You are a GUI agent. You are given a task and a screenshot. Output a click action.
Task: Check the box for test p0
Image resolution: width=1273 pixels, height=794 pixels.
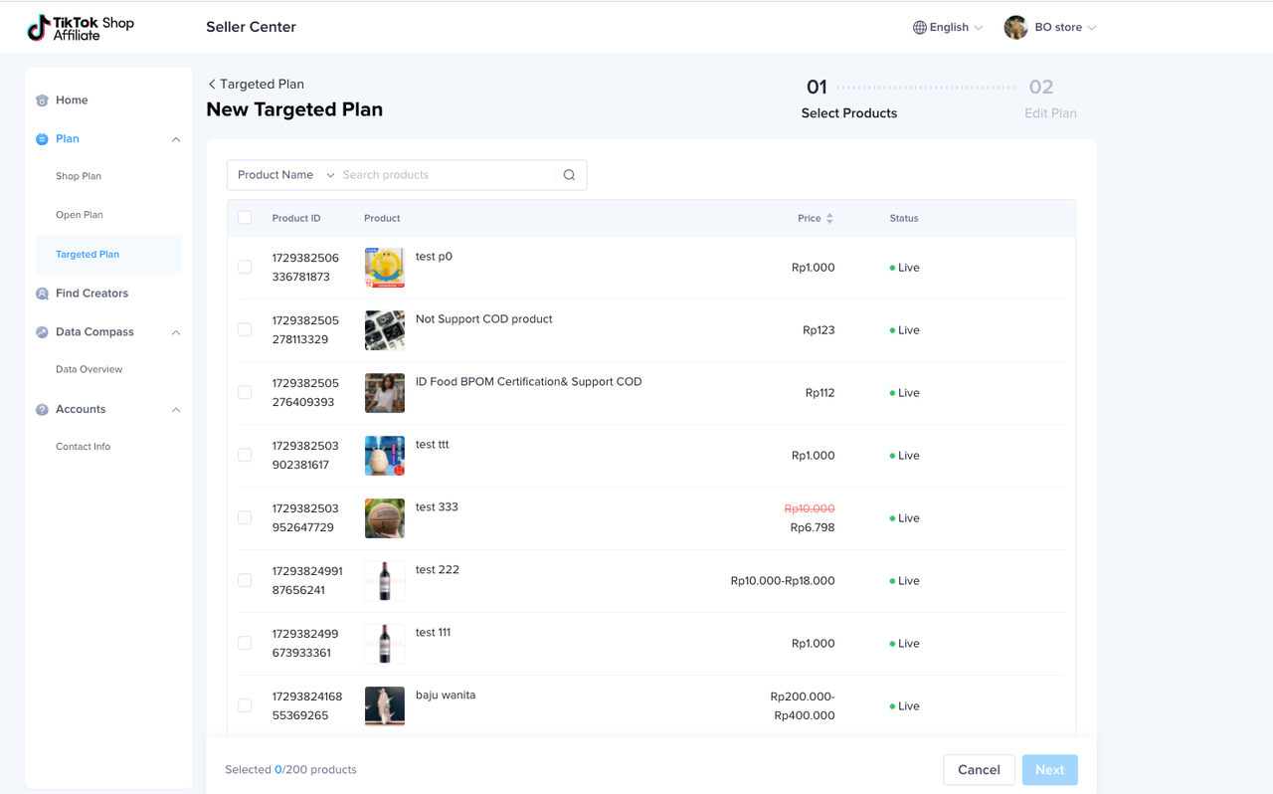(245, 267)
